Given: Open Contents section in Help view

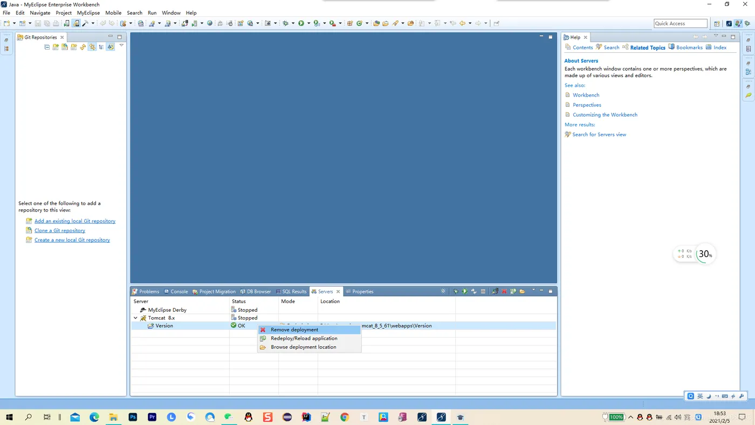Looking at the screenshot, I should pyautogui.click(x=579, y=47).
